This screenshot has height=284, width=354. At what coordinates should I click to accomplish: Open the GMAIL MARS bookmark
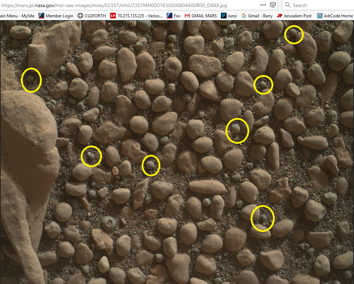[x=201, y=16]
